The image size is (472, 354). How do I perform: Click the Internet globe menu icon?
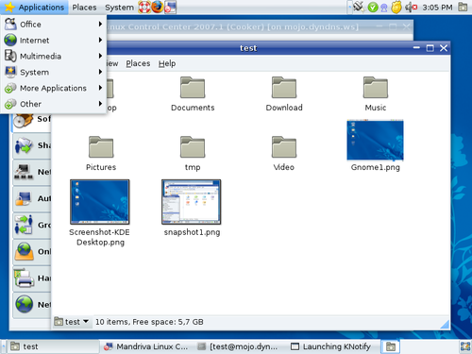tap(10, 41)
